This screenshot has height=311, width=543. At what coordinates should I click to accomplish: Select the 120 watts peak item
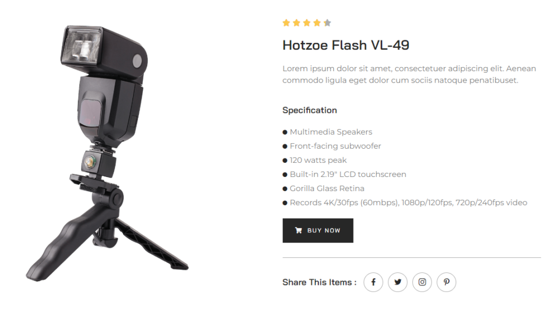[318, 160]
